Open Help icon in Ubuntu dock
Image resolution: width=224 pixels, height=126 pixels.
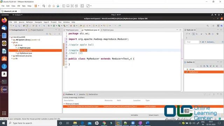4,66
